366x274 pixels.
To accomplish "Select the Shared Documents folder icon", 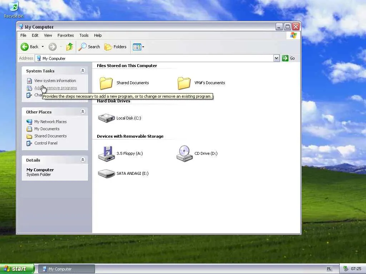I will [x=106, y=83].
